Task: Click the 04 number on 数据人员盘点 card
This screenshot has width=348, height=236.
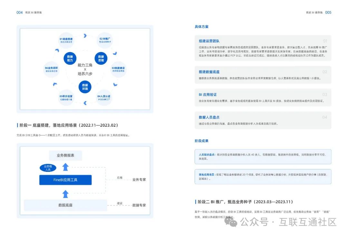Action: 325,117
